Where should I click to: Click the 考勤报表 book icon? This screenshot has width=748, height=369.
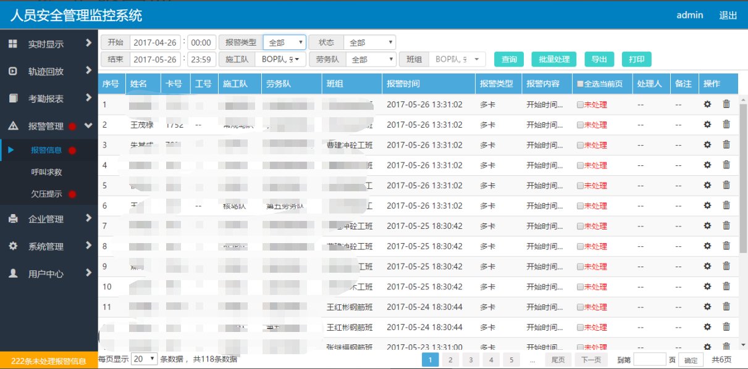click(x=13, y=98)
